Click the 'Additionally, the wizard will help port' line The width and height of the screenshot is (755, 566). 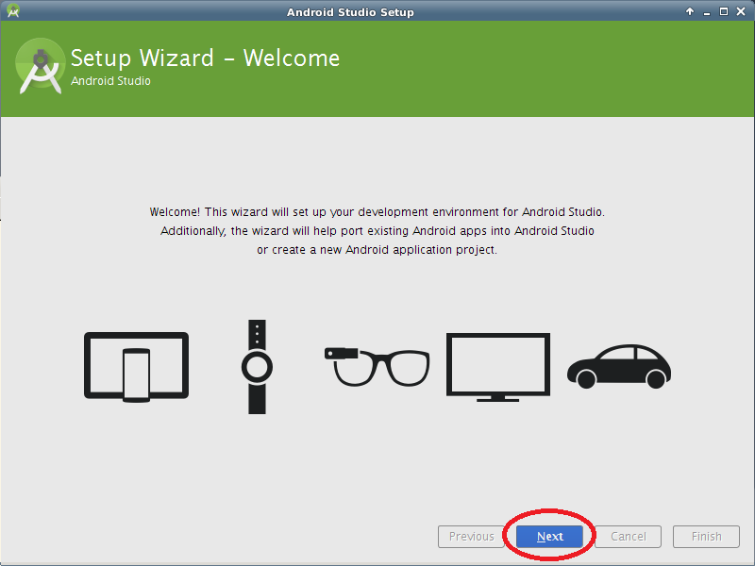click(377, 231)
